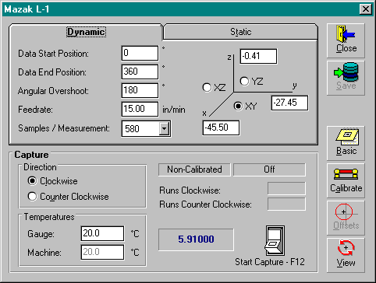Image resolution: width=376 pixels, height=283 pixels.
Task: Click the Runs Clockwise count box
Action: click(286, 188)
